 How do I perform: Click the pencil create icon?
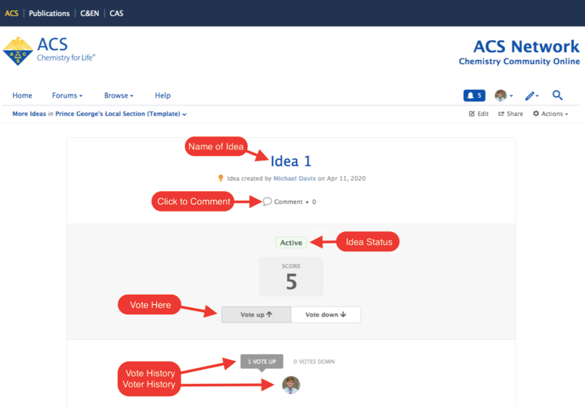point(530,95)
